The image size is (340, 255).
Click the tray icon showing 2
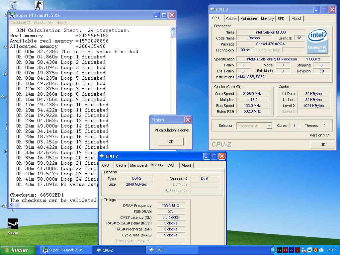[297, 250]
